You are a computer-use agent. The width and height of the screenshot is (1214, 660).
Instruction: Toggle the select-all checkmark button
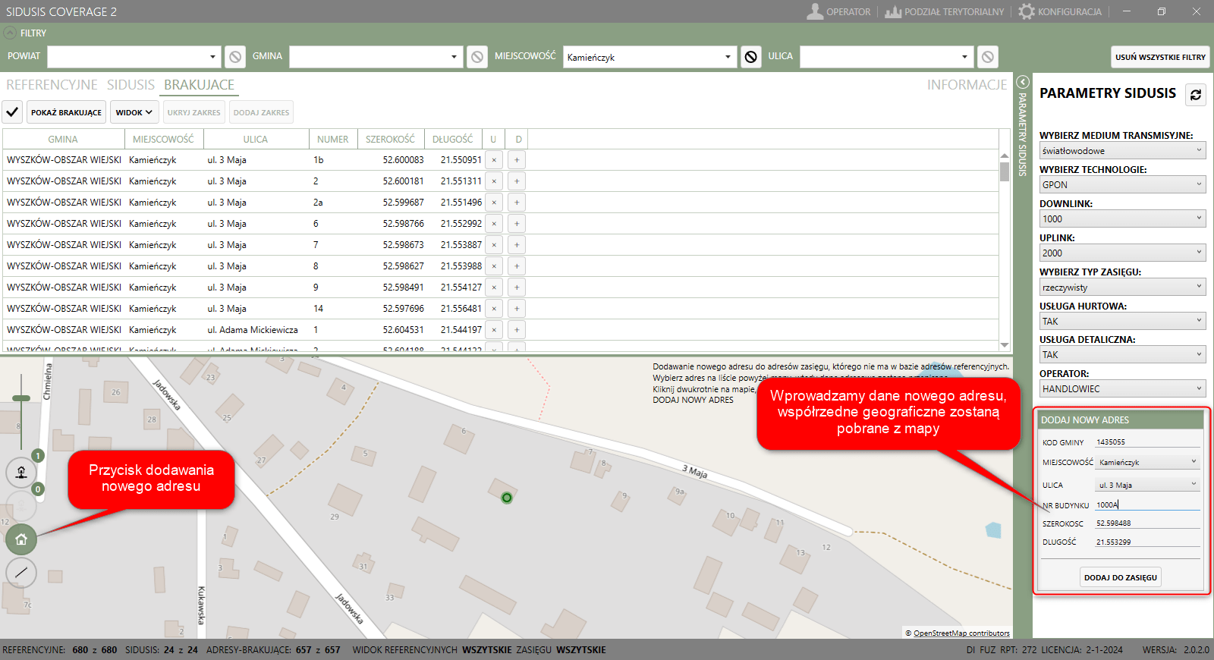pos(12,112)
